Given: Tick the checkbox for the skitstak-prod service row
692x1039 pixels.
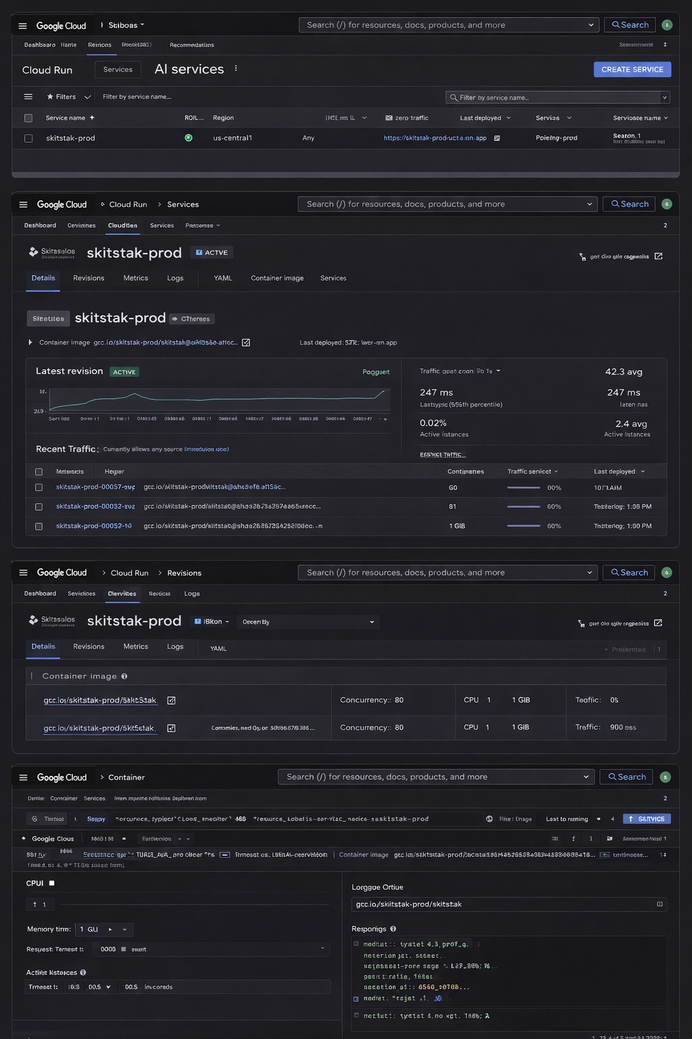Looking at the screenshot, I should pos(28,138).
